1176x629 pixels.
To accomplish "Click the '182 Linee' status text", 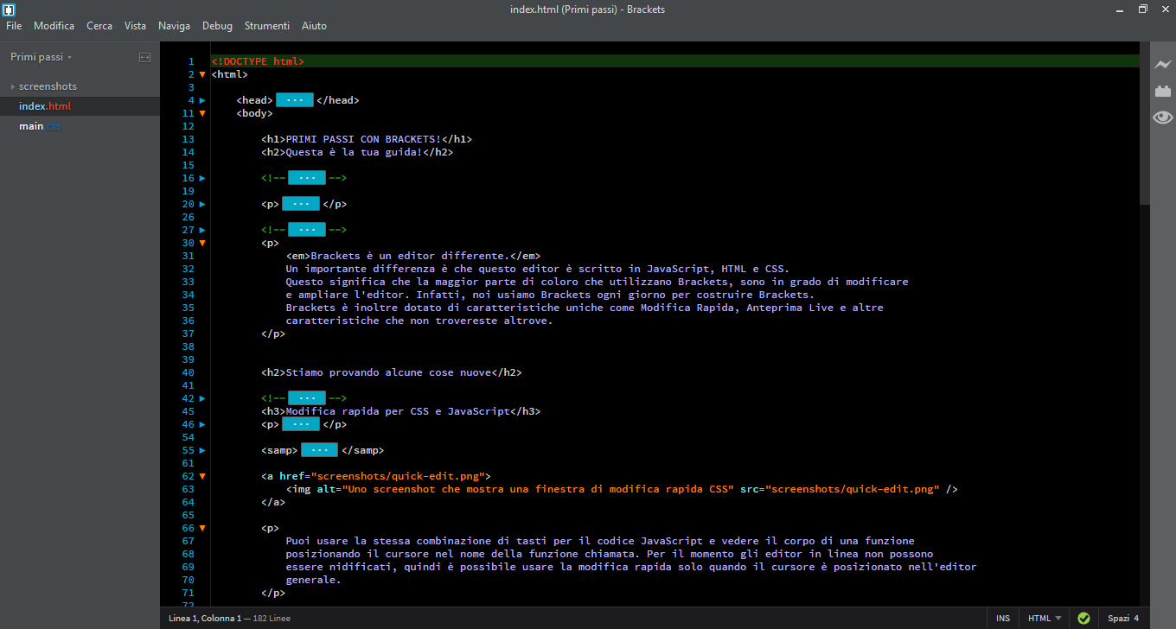I will click(x=272, y=619).
